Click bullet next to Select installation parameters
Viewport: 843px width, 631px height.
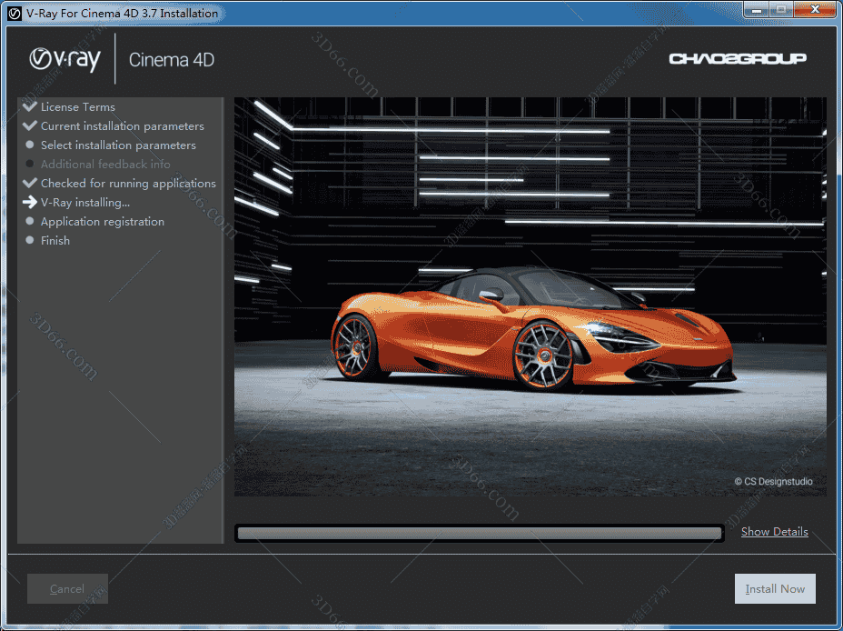[x=30, y=145]
